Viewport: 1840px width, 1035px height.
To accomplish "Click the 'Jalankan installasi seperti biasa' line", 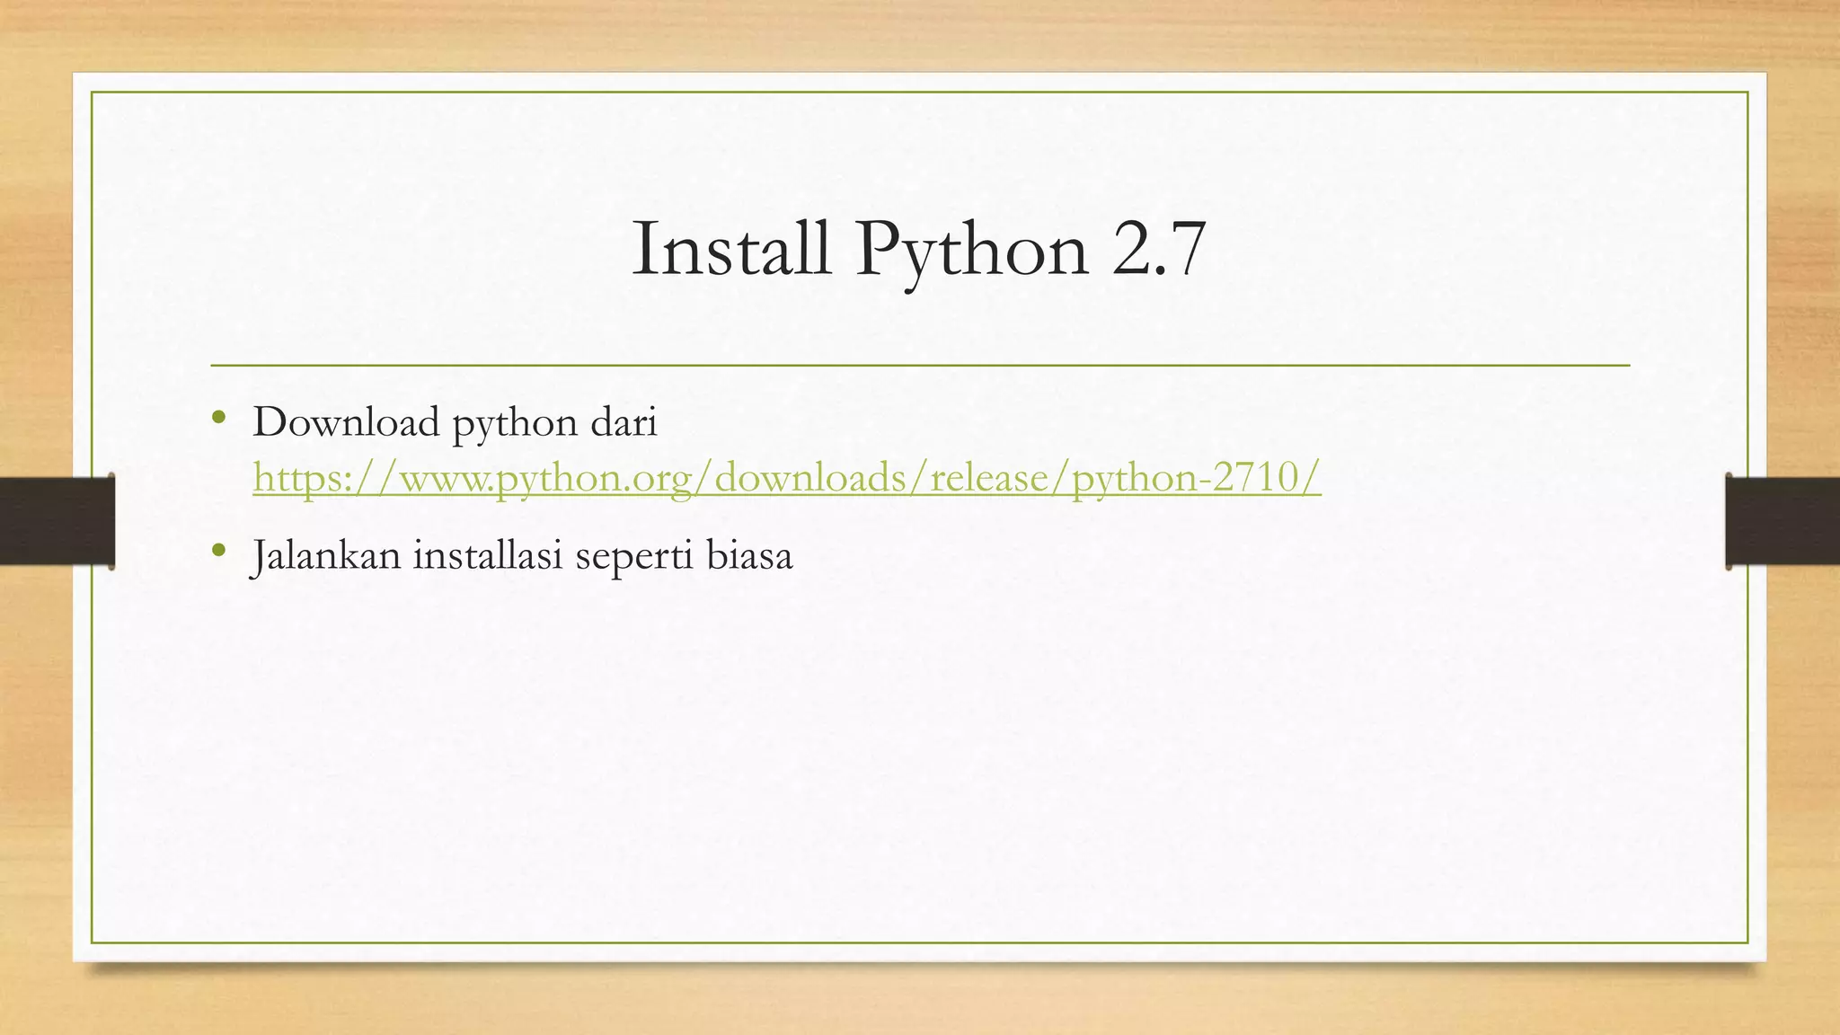I will [x=522, y=555].
